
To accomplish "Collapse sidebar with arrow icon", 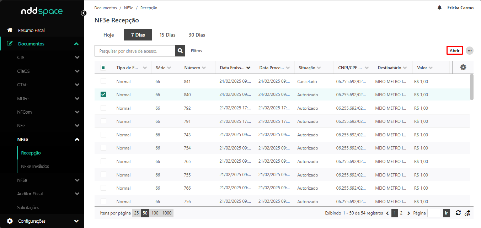I will 84,13.
